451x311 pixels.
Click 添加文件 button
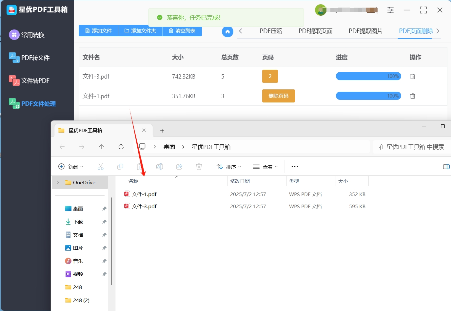pyautogui.click(x=98, y=30)
